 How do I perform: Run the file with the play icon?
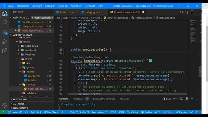pyautogui.click(x=182, y=12)
